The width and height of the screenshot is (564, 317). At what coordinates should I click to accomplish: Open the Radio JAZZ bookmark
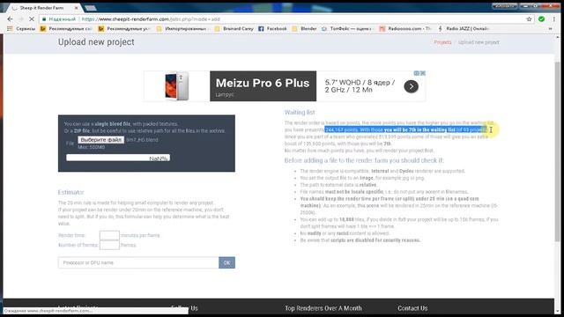click(464, 28)
